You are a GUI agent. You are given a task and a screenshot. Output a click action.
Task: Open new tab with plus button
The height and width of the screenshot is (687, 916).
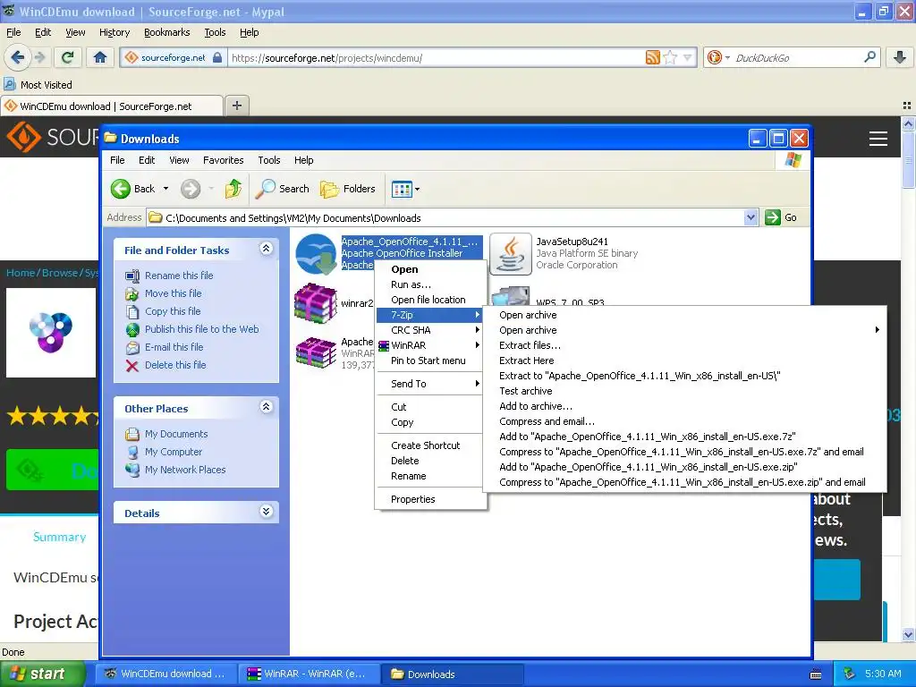point(236,106)
